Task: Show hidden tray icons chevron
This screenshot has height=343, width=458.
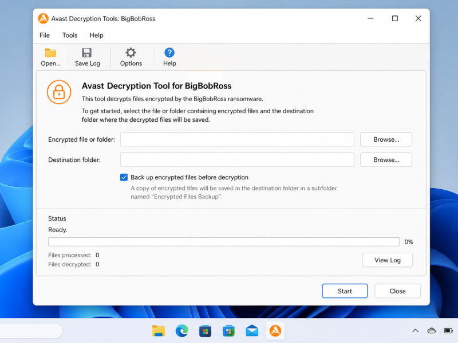Action: tap(416, 331)
